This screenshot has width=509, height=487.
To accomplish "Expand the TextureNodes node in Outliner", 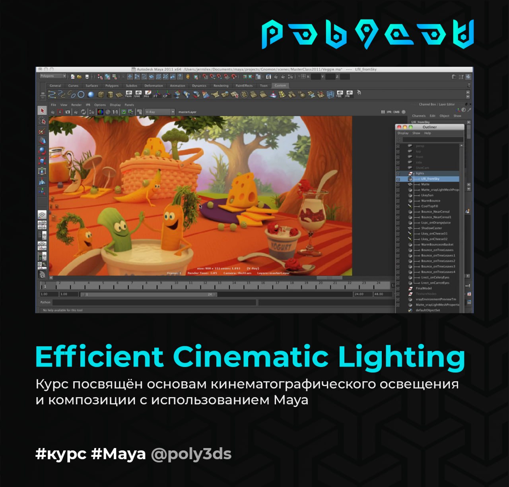I will [398, 294].
